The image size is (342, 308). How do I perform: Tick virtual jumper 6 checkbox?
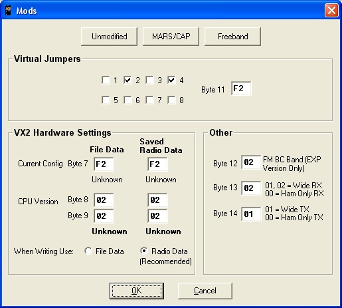click(x=128, y=100)
